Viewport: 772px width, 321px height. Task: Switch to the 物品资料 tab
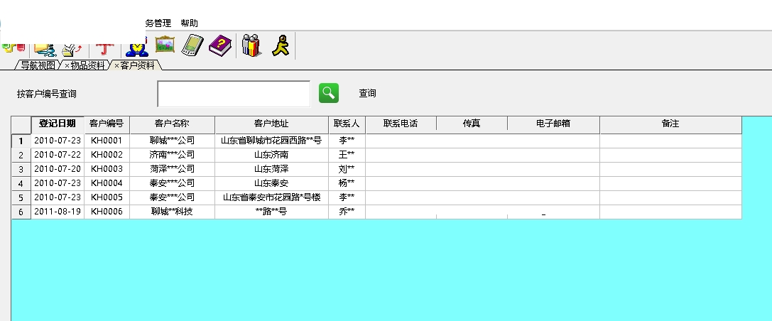point(87,65)
